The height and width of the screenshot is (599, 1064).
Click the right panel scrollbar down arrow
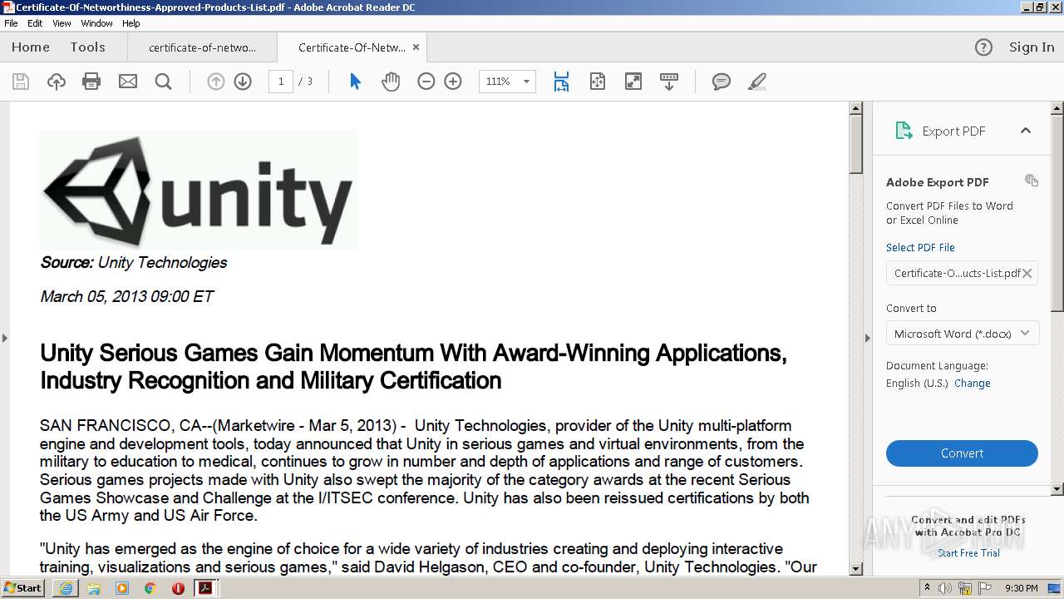tap(1057, 489)
